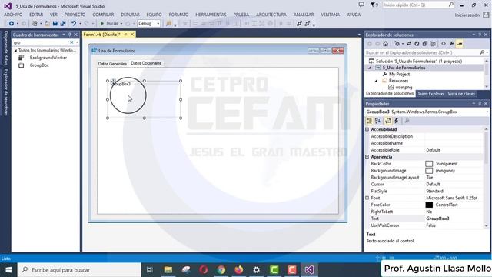This screenshot has width=492, height=277.
Task: Click the Refresh icon in Explorador de soluciones
Action: [417, 44]
